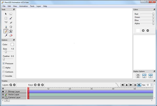
Task: Remove keyframe with Keys minus button
Action: coord(39,85)
